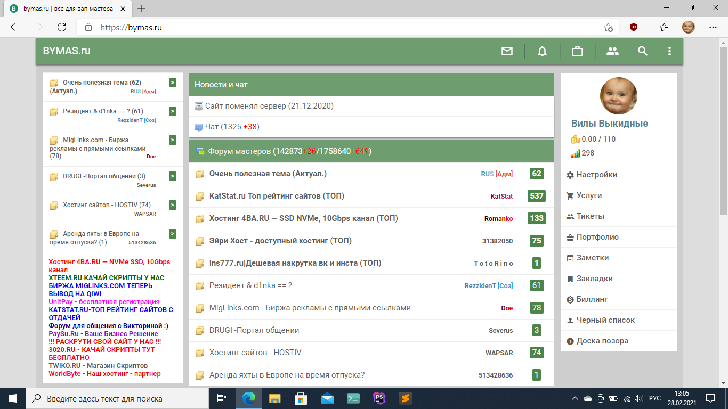
Task: Open topic Эйри Хост - доступный хостинг
Action: [x=280, y=241]
